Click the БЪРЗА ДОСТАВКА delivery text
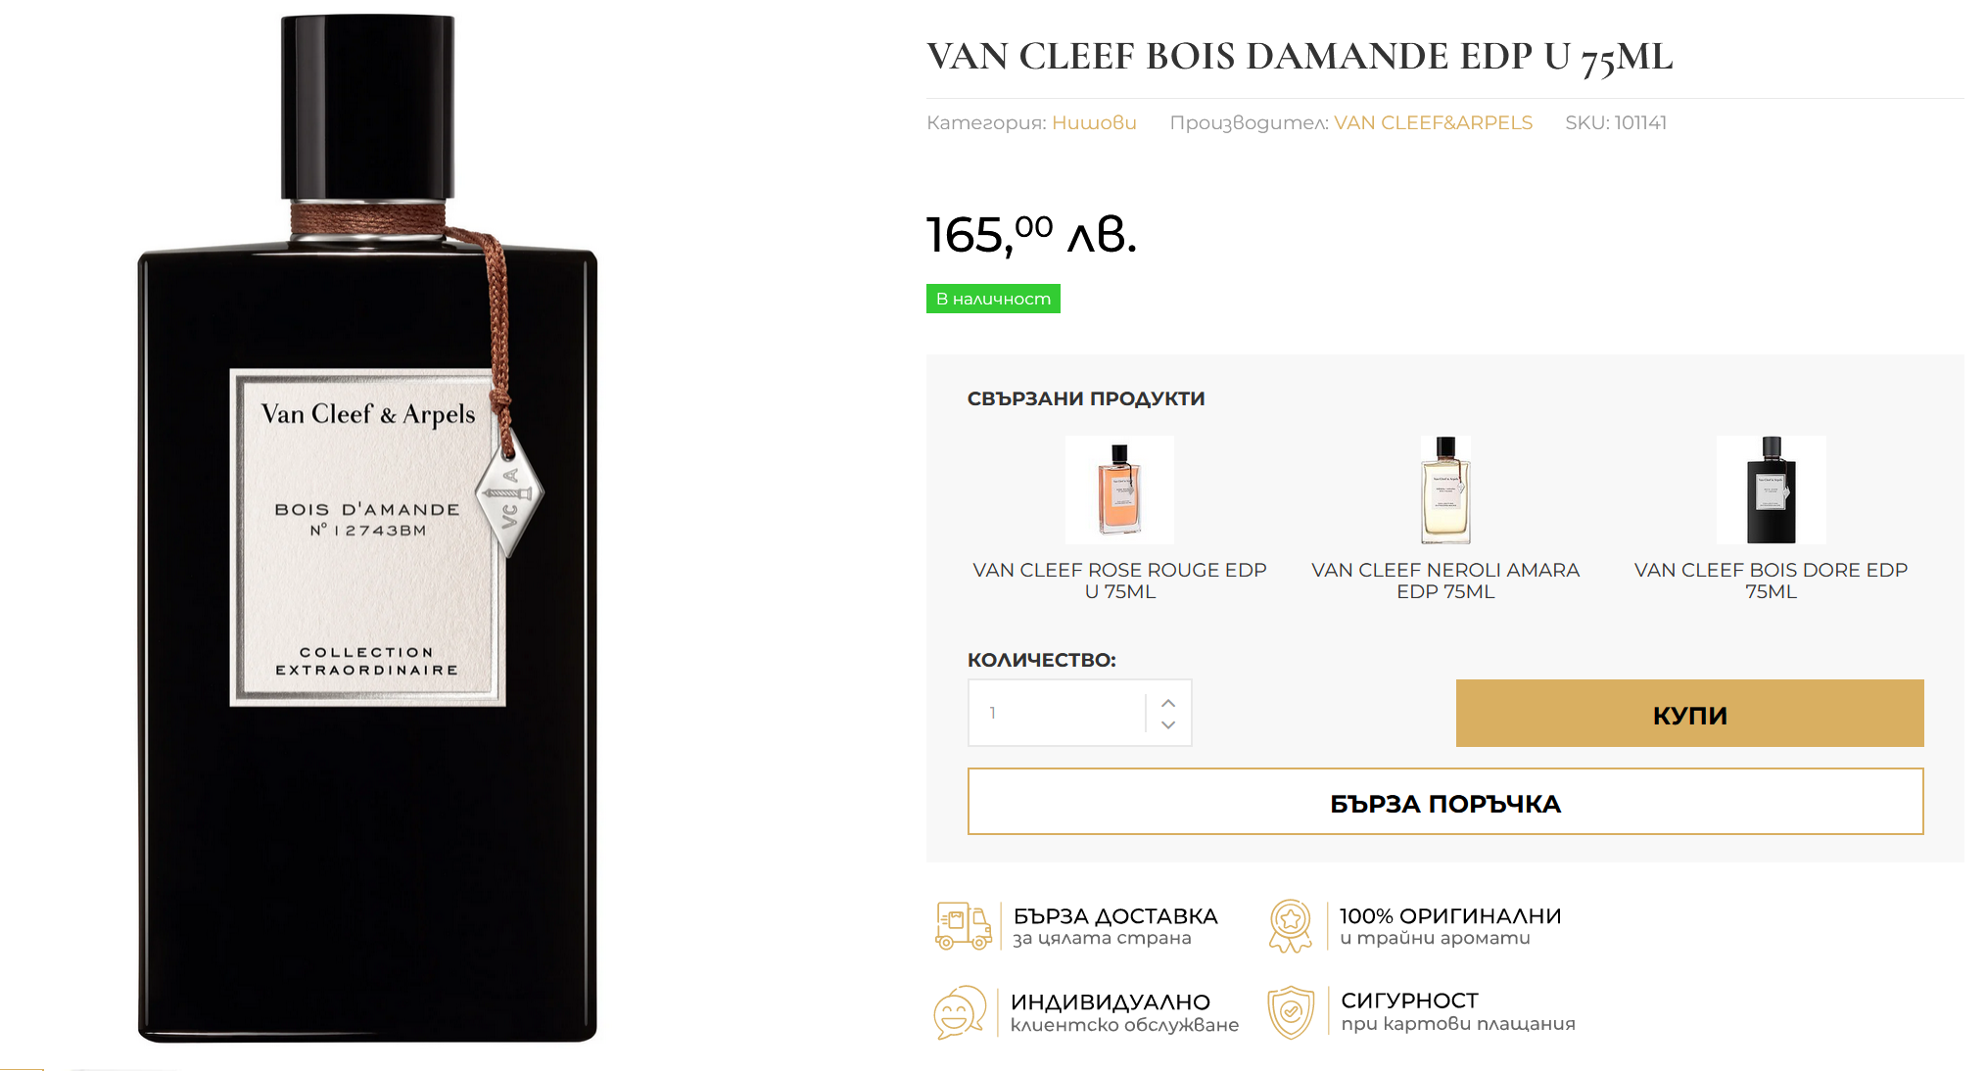This screenshot has width=1986, height=1071. click(x=1114, y=916)
